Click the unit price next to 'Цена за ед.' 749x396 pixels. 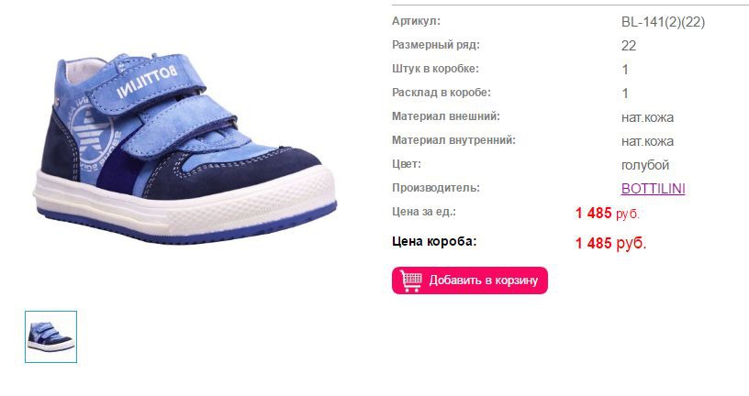pos(607,213)
